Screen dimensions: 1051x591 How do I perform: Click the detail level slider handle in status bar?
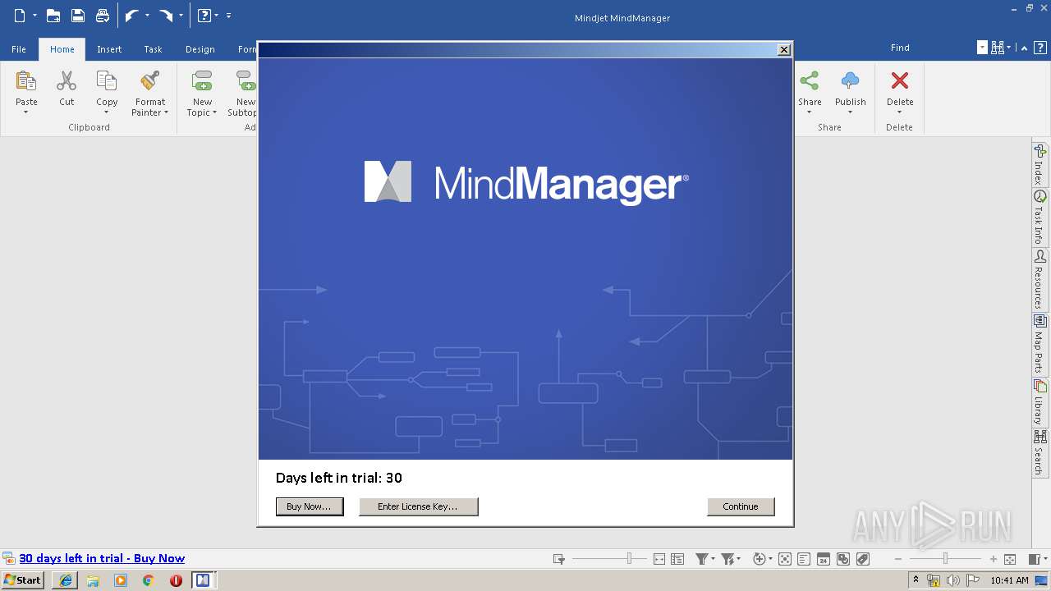(630, 559)
